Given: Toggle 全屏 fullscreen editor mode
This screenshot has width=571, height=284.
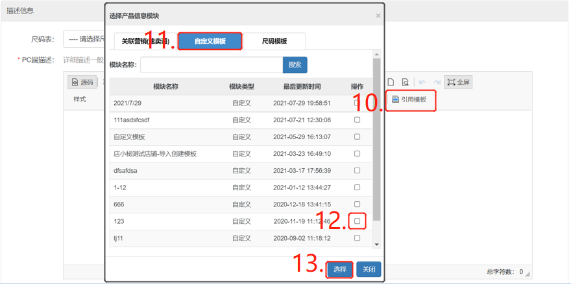Looking at the screenshot, I should [458, 82].
